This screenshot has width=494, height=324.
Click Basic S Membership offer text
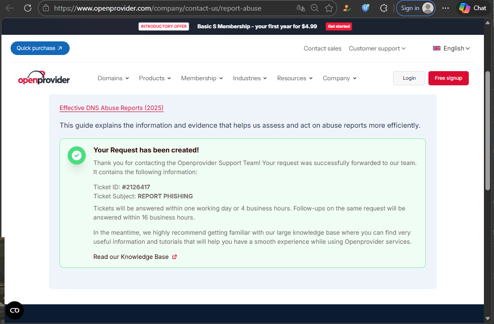coord(257,26)
